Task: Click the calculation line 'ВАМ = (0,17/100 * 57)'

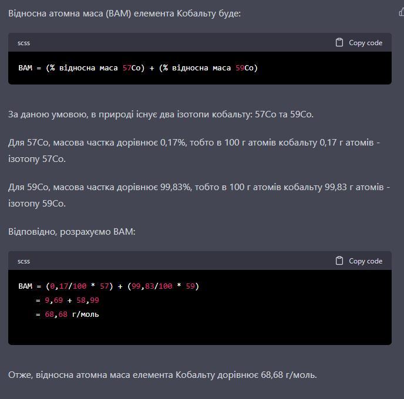Action: pyautogui.click(x=109, y=286)
